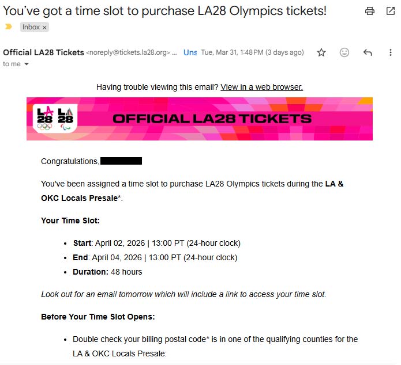Click the partially visible Unsubscribe link
The image size is (401, 365).
(190, 52)
